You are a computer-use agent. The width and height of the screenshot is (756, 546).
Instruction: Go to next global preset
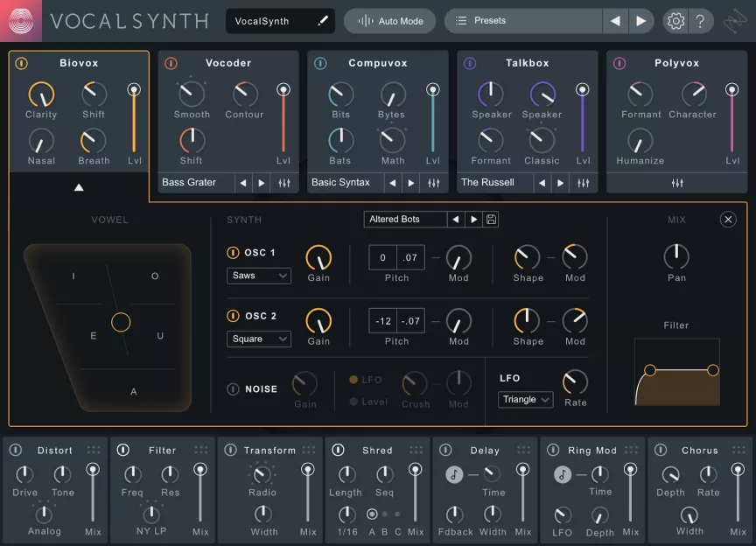640,21
